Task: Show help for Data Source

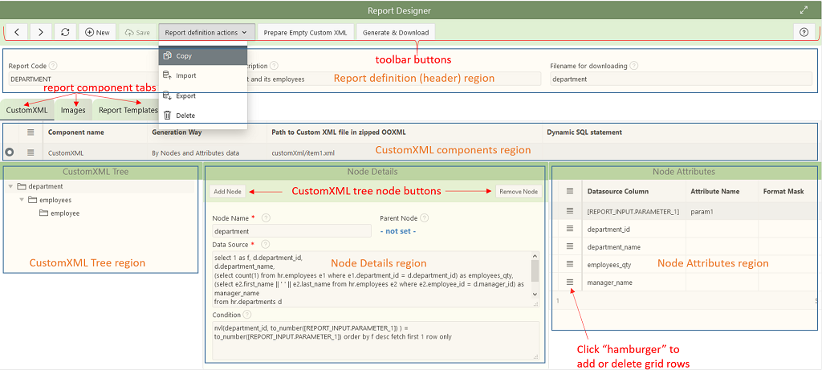Action: (x=265, y=244)
